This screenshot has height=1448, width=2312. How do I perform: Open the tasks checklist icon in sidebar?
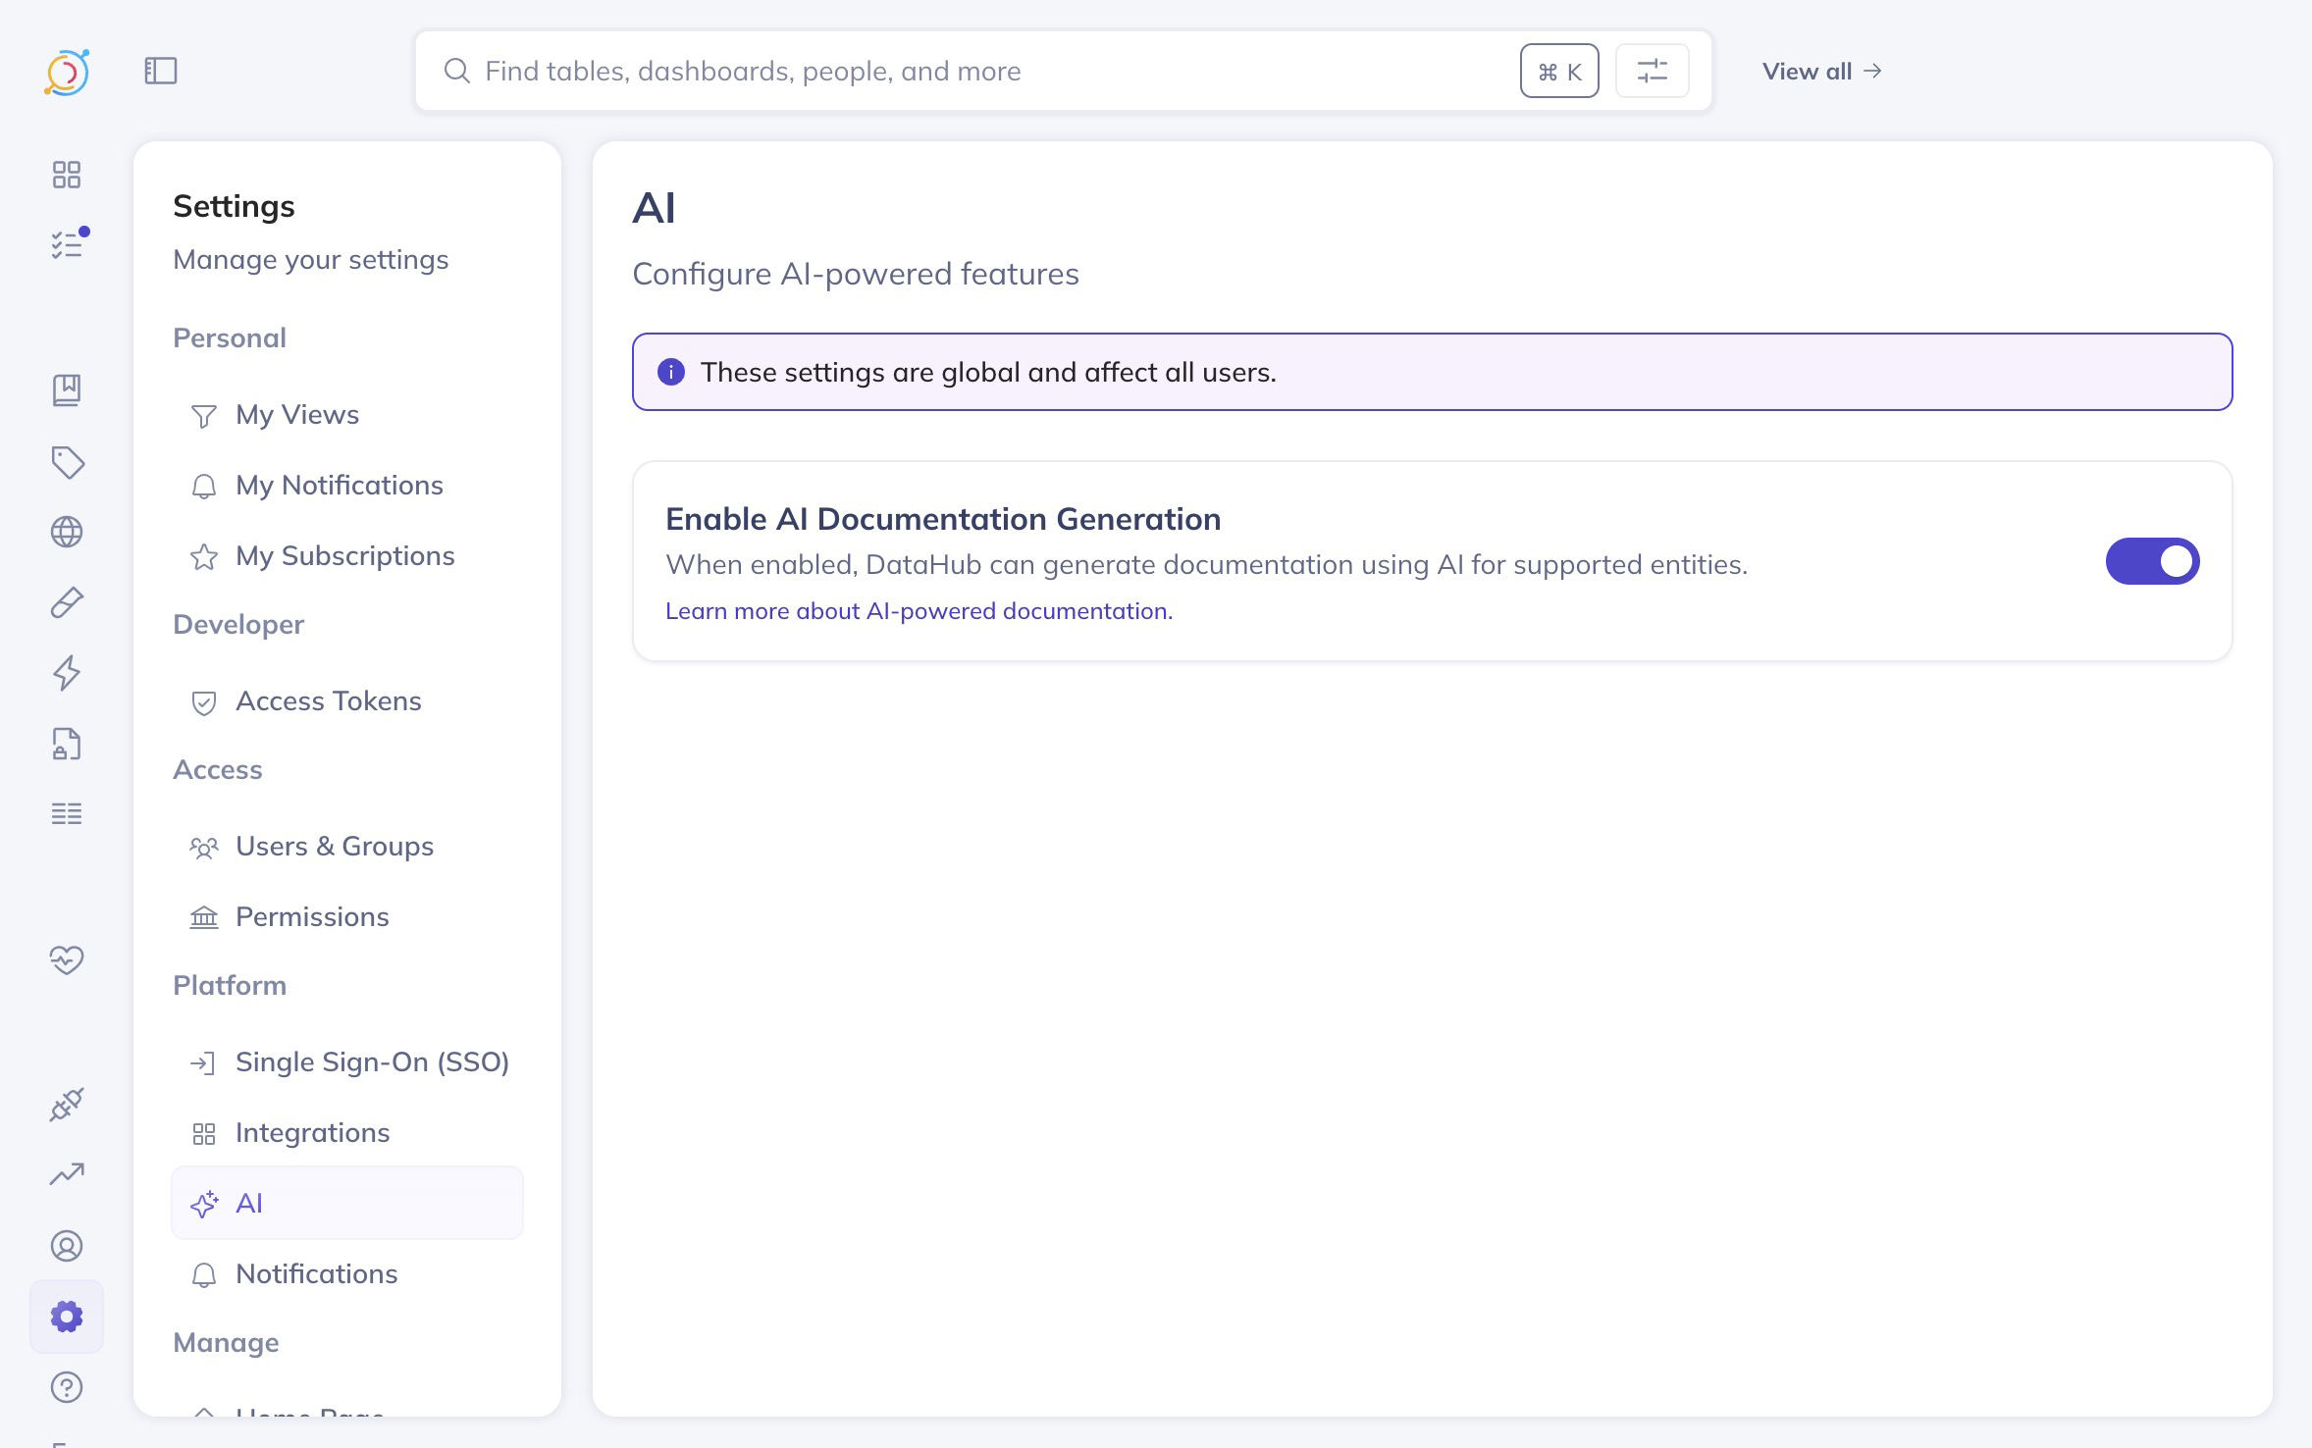[x=67, y=244]
